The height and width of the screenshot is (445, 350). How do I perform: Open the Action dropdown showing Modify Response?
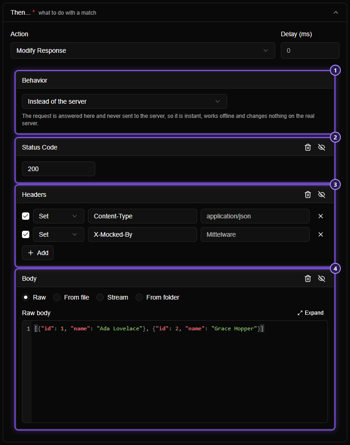[143, 50]
